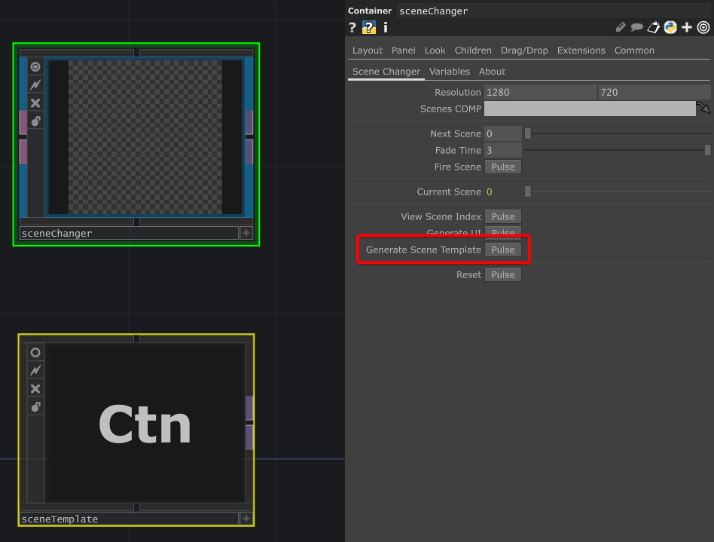Open the operator help question mark icon

352,27
